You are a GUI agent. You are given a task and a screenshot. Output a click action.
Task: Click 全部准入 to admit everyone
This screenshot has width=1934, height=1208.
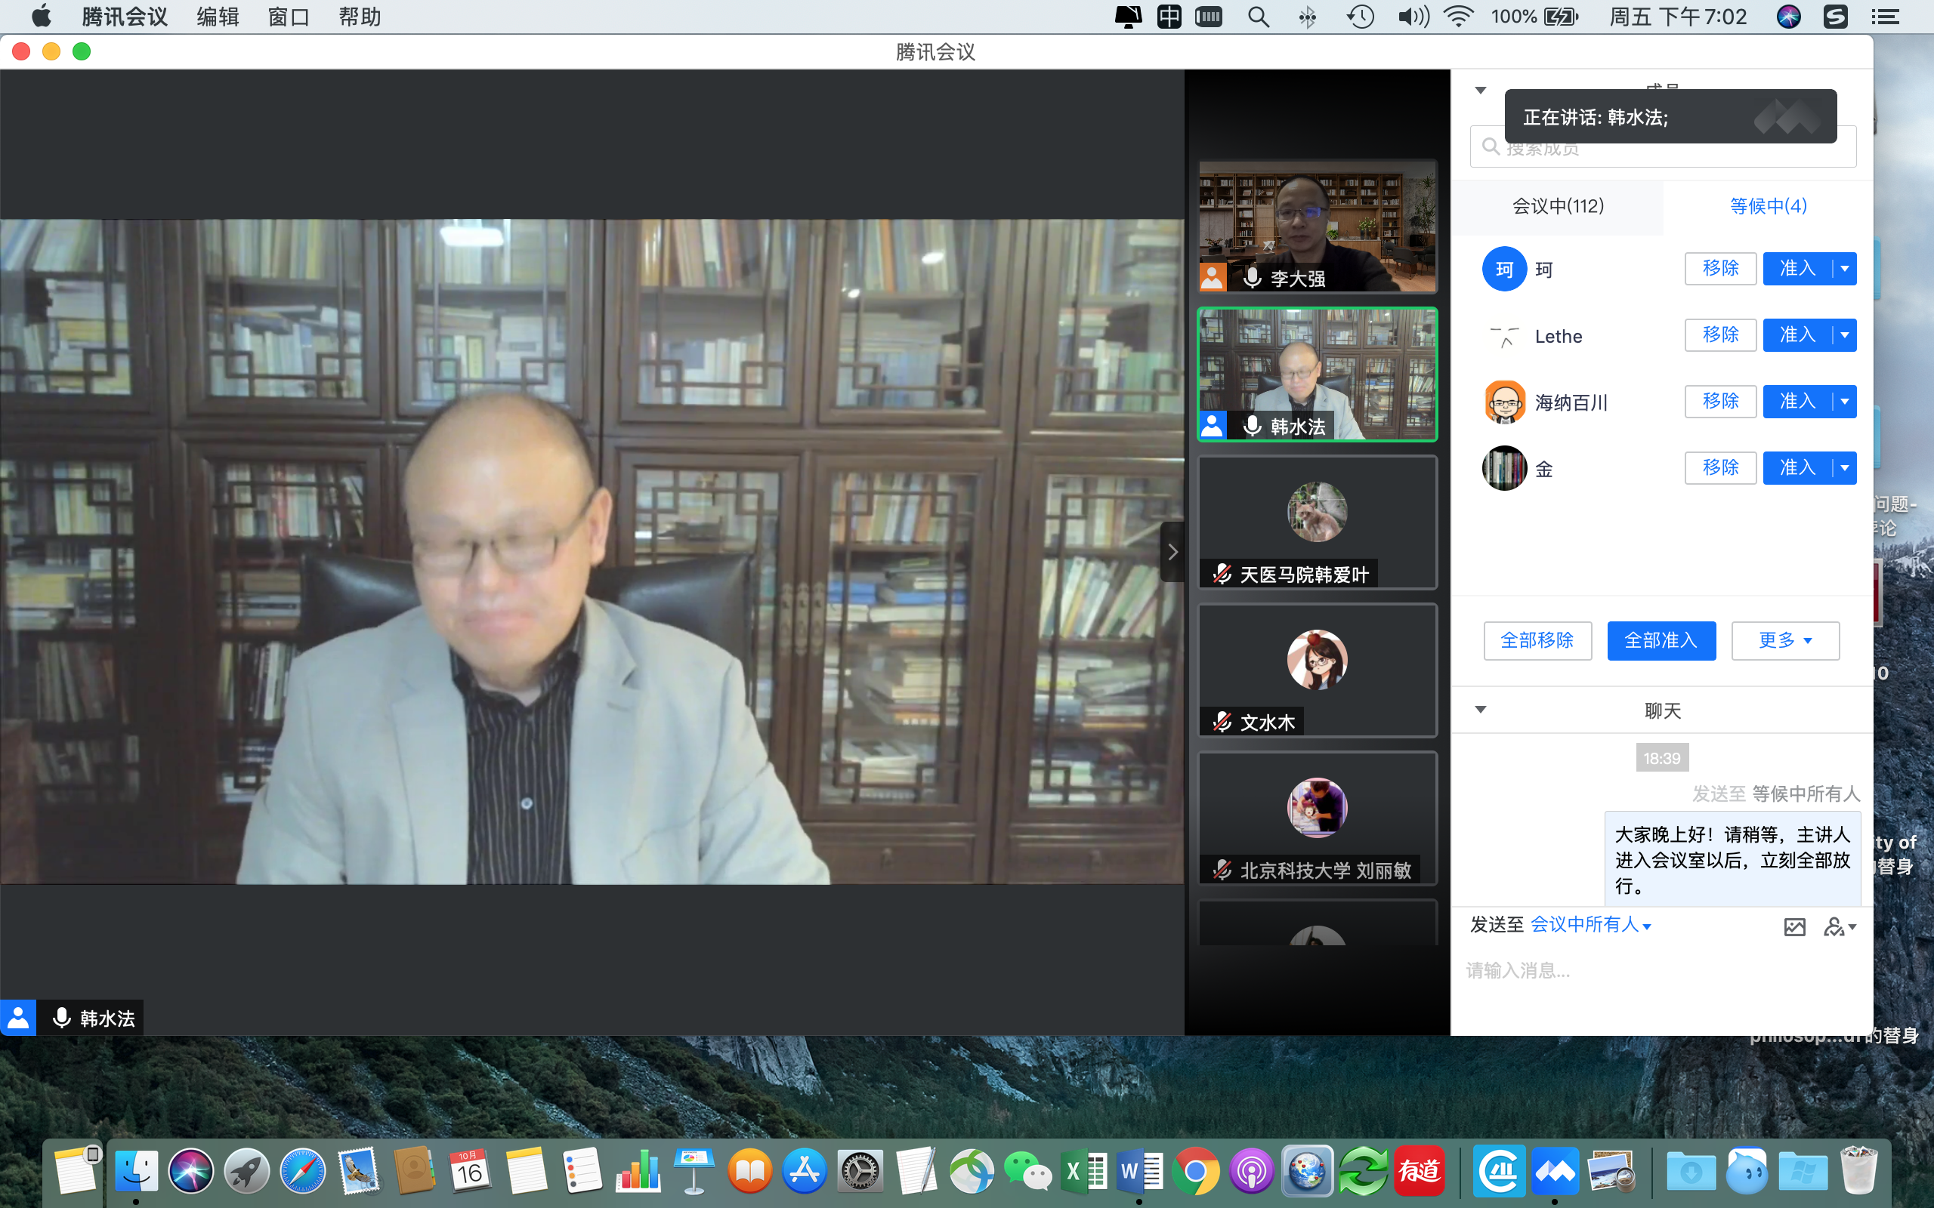(x=1661, y=641)
